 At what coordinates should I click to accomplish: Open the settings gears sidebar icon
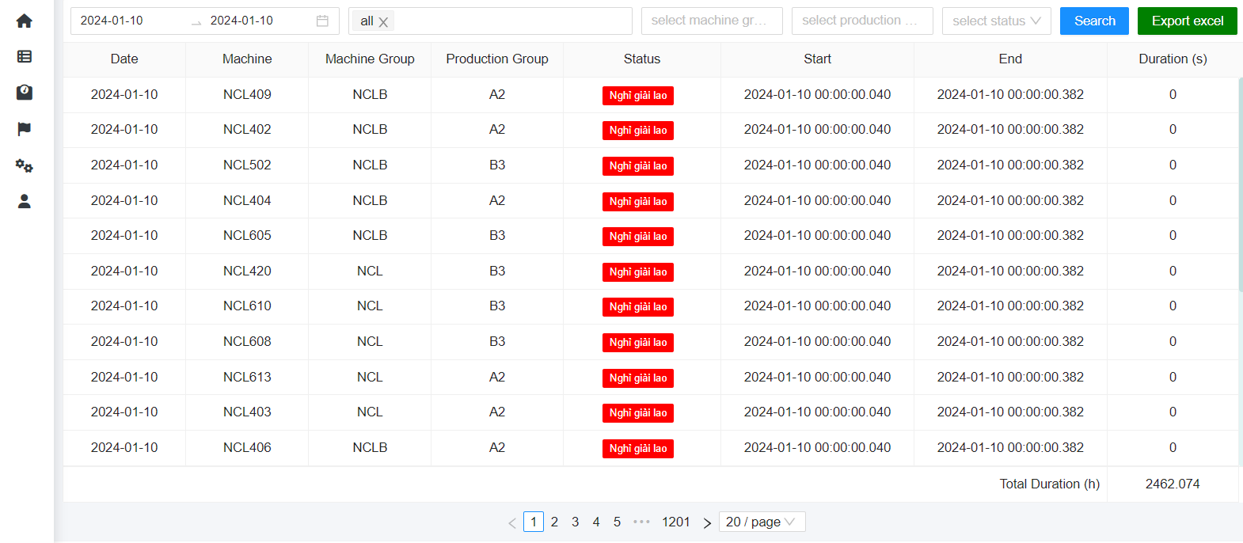tap(25, 165)
